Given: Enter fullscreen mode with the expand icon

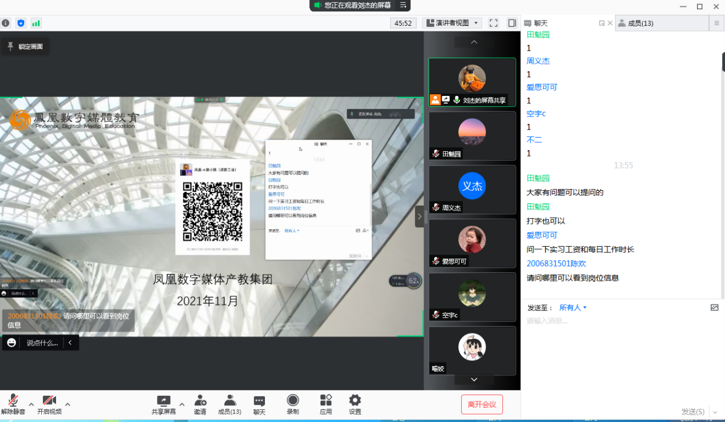Looking at the screenshot, I should click(x=494, y=23).
